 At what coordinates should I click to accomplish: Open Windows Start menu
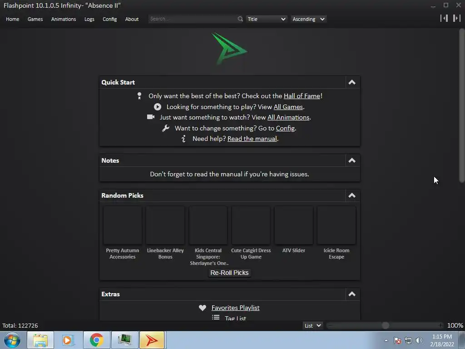coord(12,340)
